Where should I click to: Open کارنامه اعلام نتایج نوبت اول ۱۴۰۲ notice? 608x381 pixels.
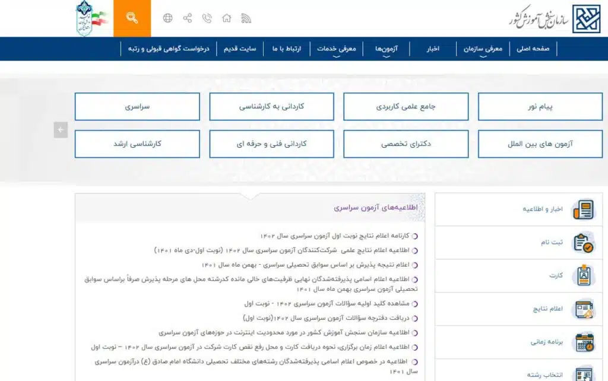pos(335,236)
